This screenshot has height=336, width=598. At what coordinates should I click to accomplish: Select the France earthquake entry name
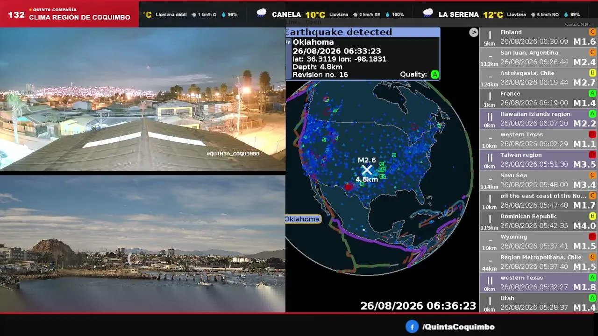(x=510, y=94)
